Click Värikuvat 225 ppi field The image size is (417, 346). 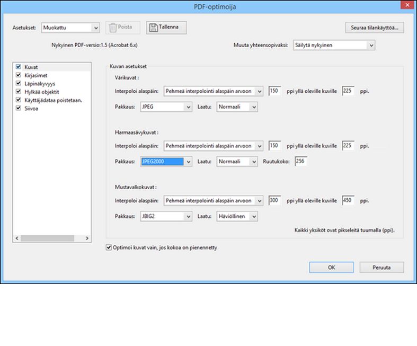click(x=348, y=91)
